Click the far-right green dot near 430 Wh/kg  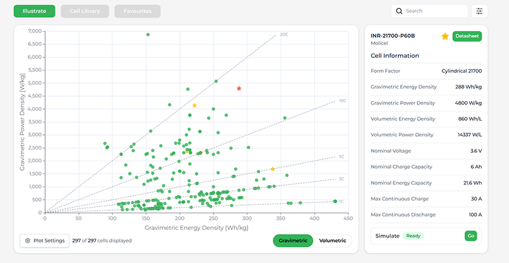click(x=335, y=201)
